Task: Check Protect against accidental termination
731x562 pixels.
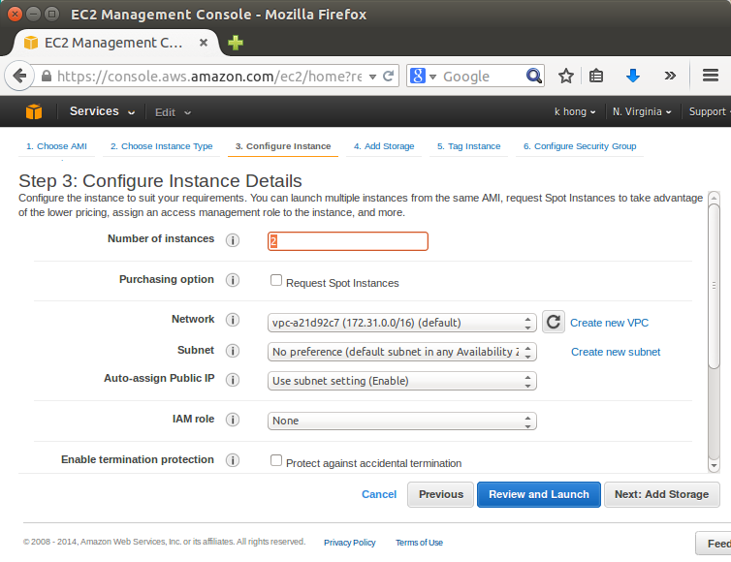Action: [x=276, y=460]
